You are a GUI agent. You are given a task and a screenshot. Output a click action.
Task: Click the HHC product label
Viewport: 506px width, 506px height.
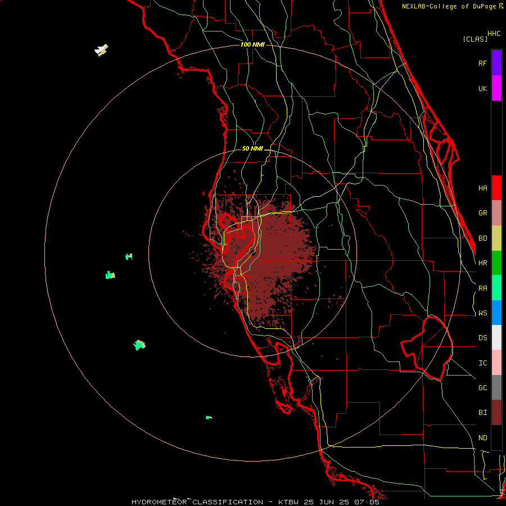pos(494,34)
